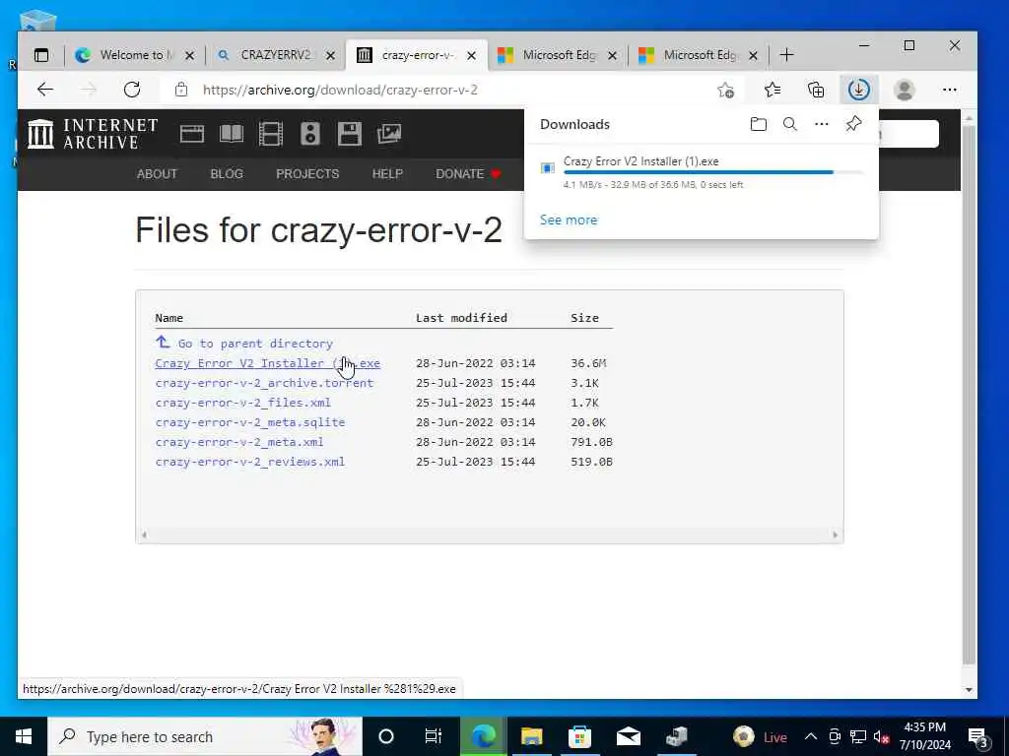This screenshot has height=756, width=1009.
Task: Open Internet Archive Software floppy icon
Action: [350, 134]
